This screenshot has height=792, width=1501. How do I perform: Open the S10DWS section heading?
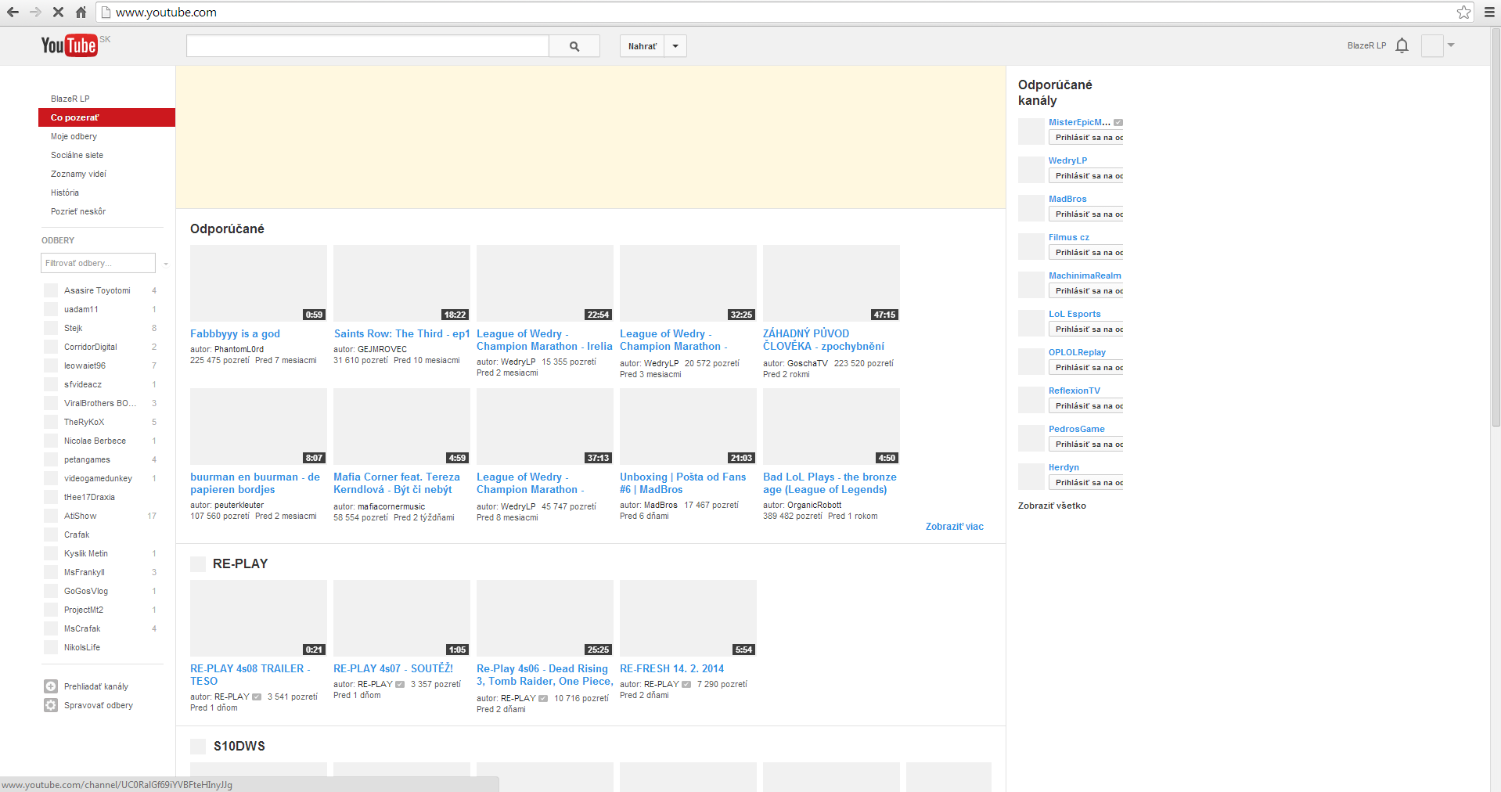tap(239, 746)
